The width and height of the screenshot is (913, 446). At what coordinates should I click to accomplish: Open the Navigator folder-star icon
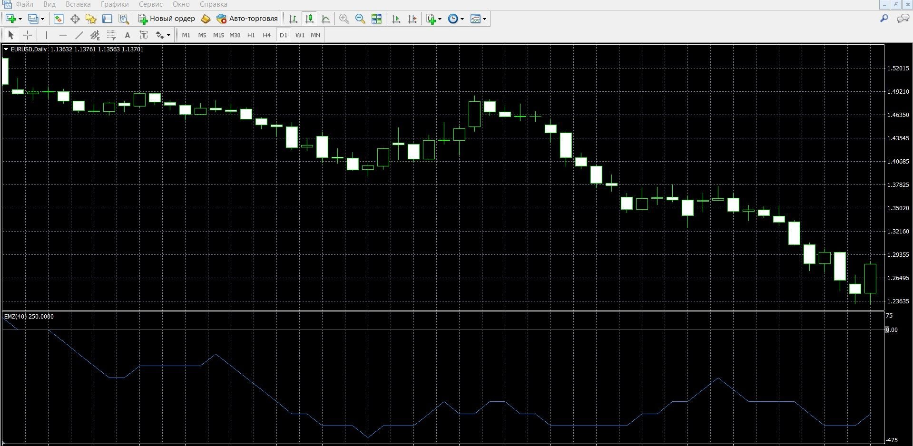coord(91,19)
